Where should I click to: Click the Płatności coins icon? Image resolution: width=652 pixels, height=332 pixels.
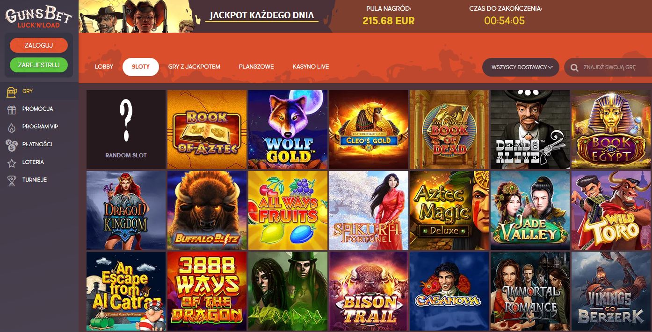(11, 145)
